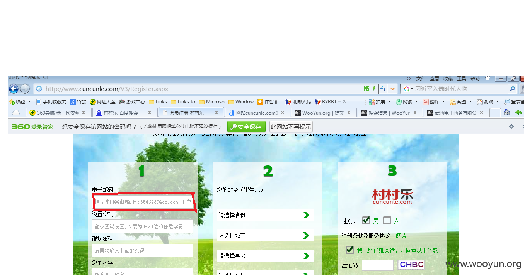Open the 请选择县区 county dropdown
The height and width of the screenshot is (275, 525).
(266, 256)
